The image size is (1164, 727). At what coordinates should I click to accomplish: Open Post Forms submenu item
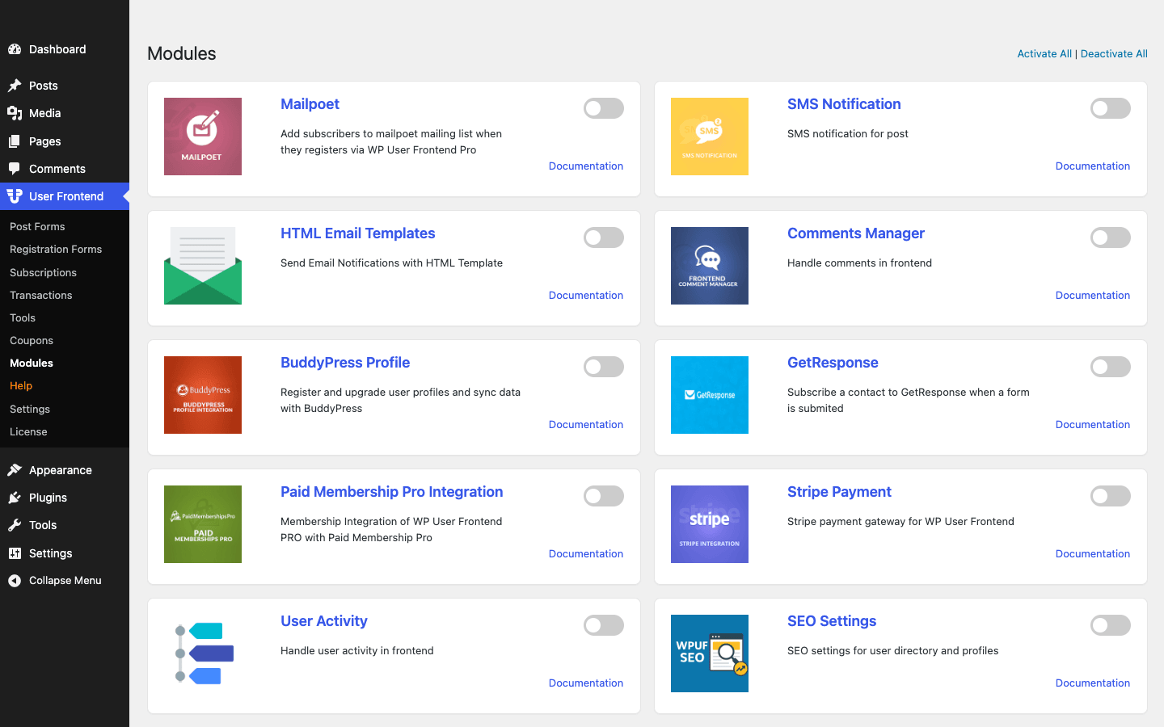point(37,227)
